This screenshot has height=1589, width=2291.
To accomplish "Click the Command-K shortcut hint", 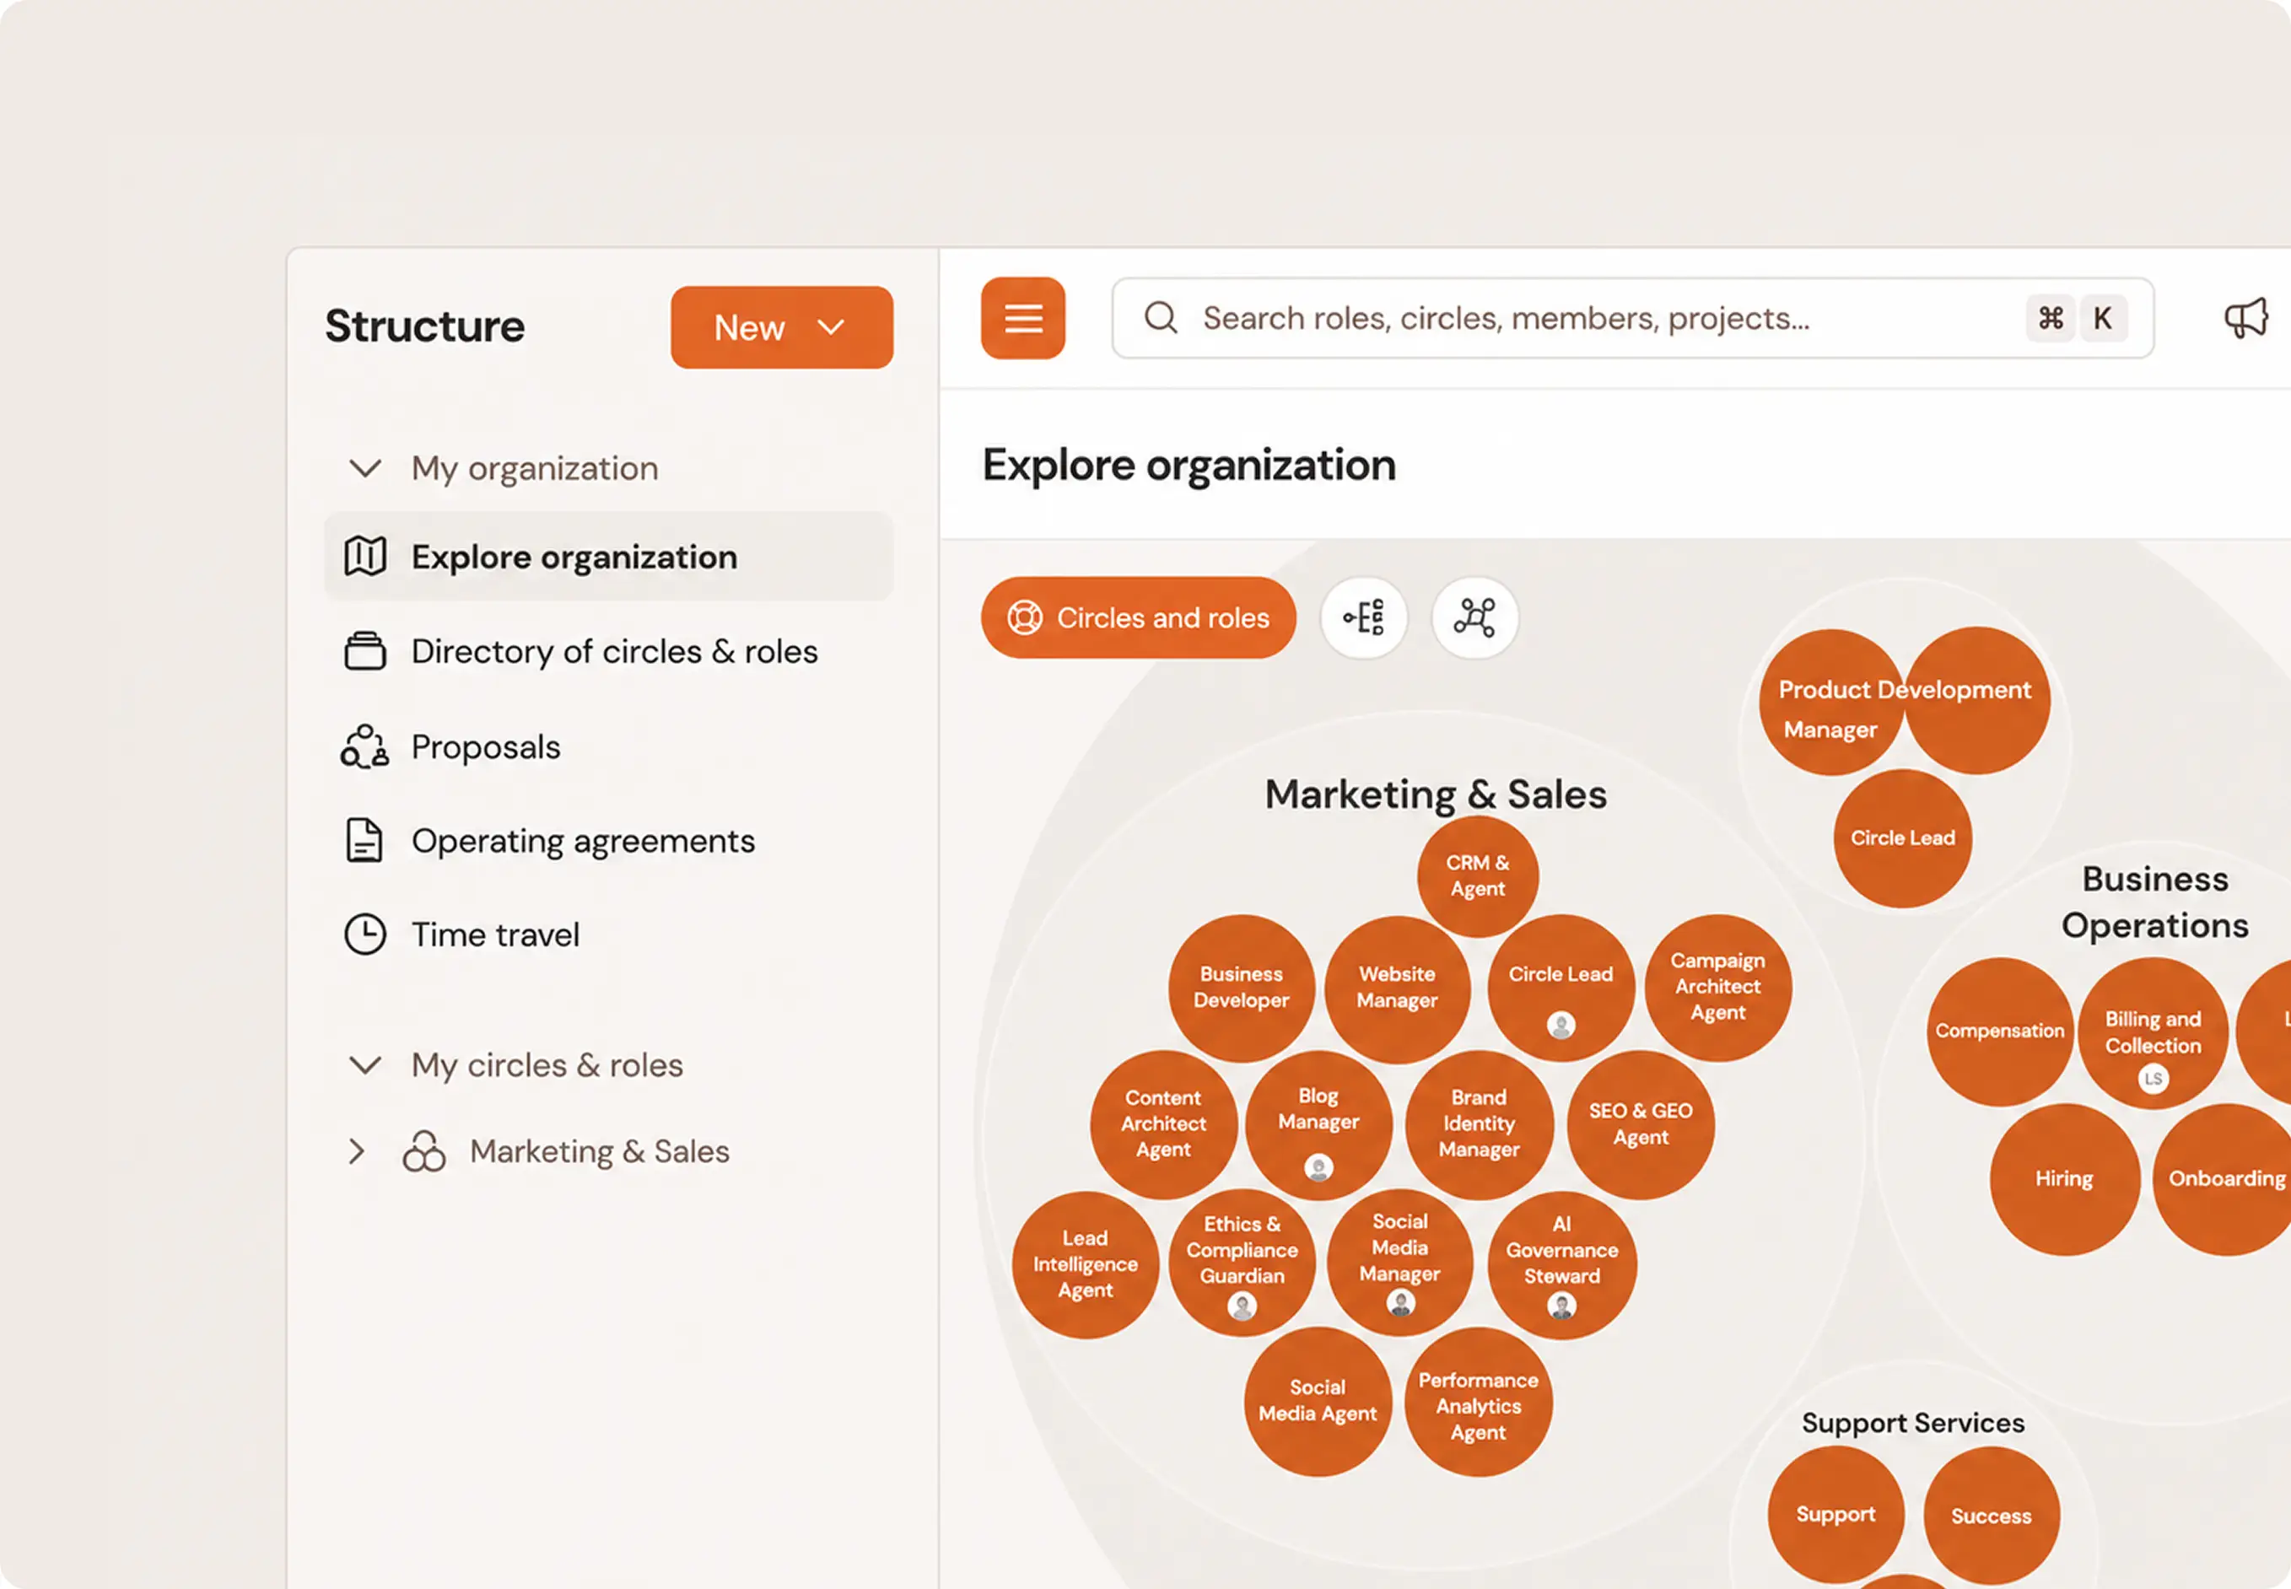I will (x=2076, y=318).
